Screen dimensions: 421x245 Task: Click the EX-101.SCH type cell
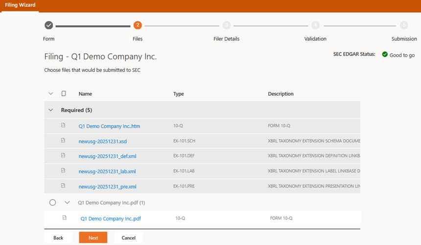(x=184, y=141)
